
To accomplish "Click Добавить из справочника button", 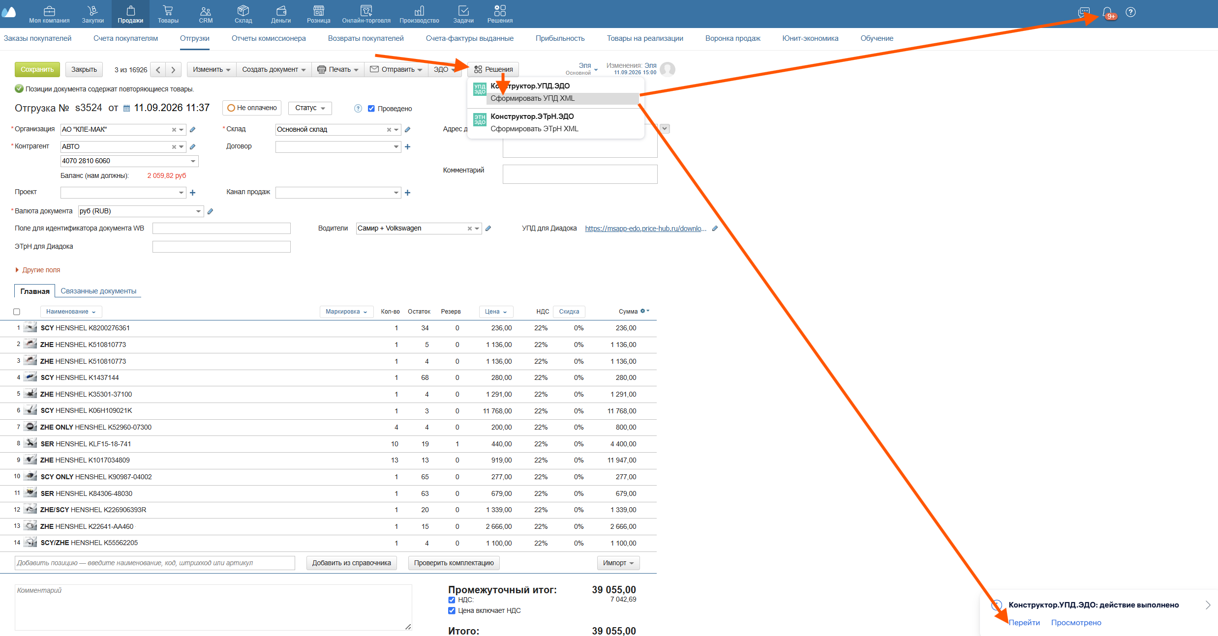I will [352, 563].
